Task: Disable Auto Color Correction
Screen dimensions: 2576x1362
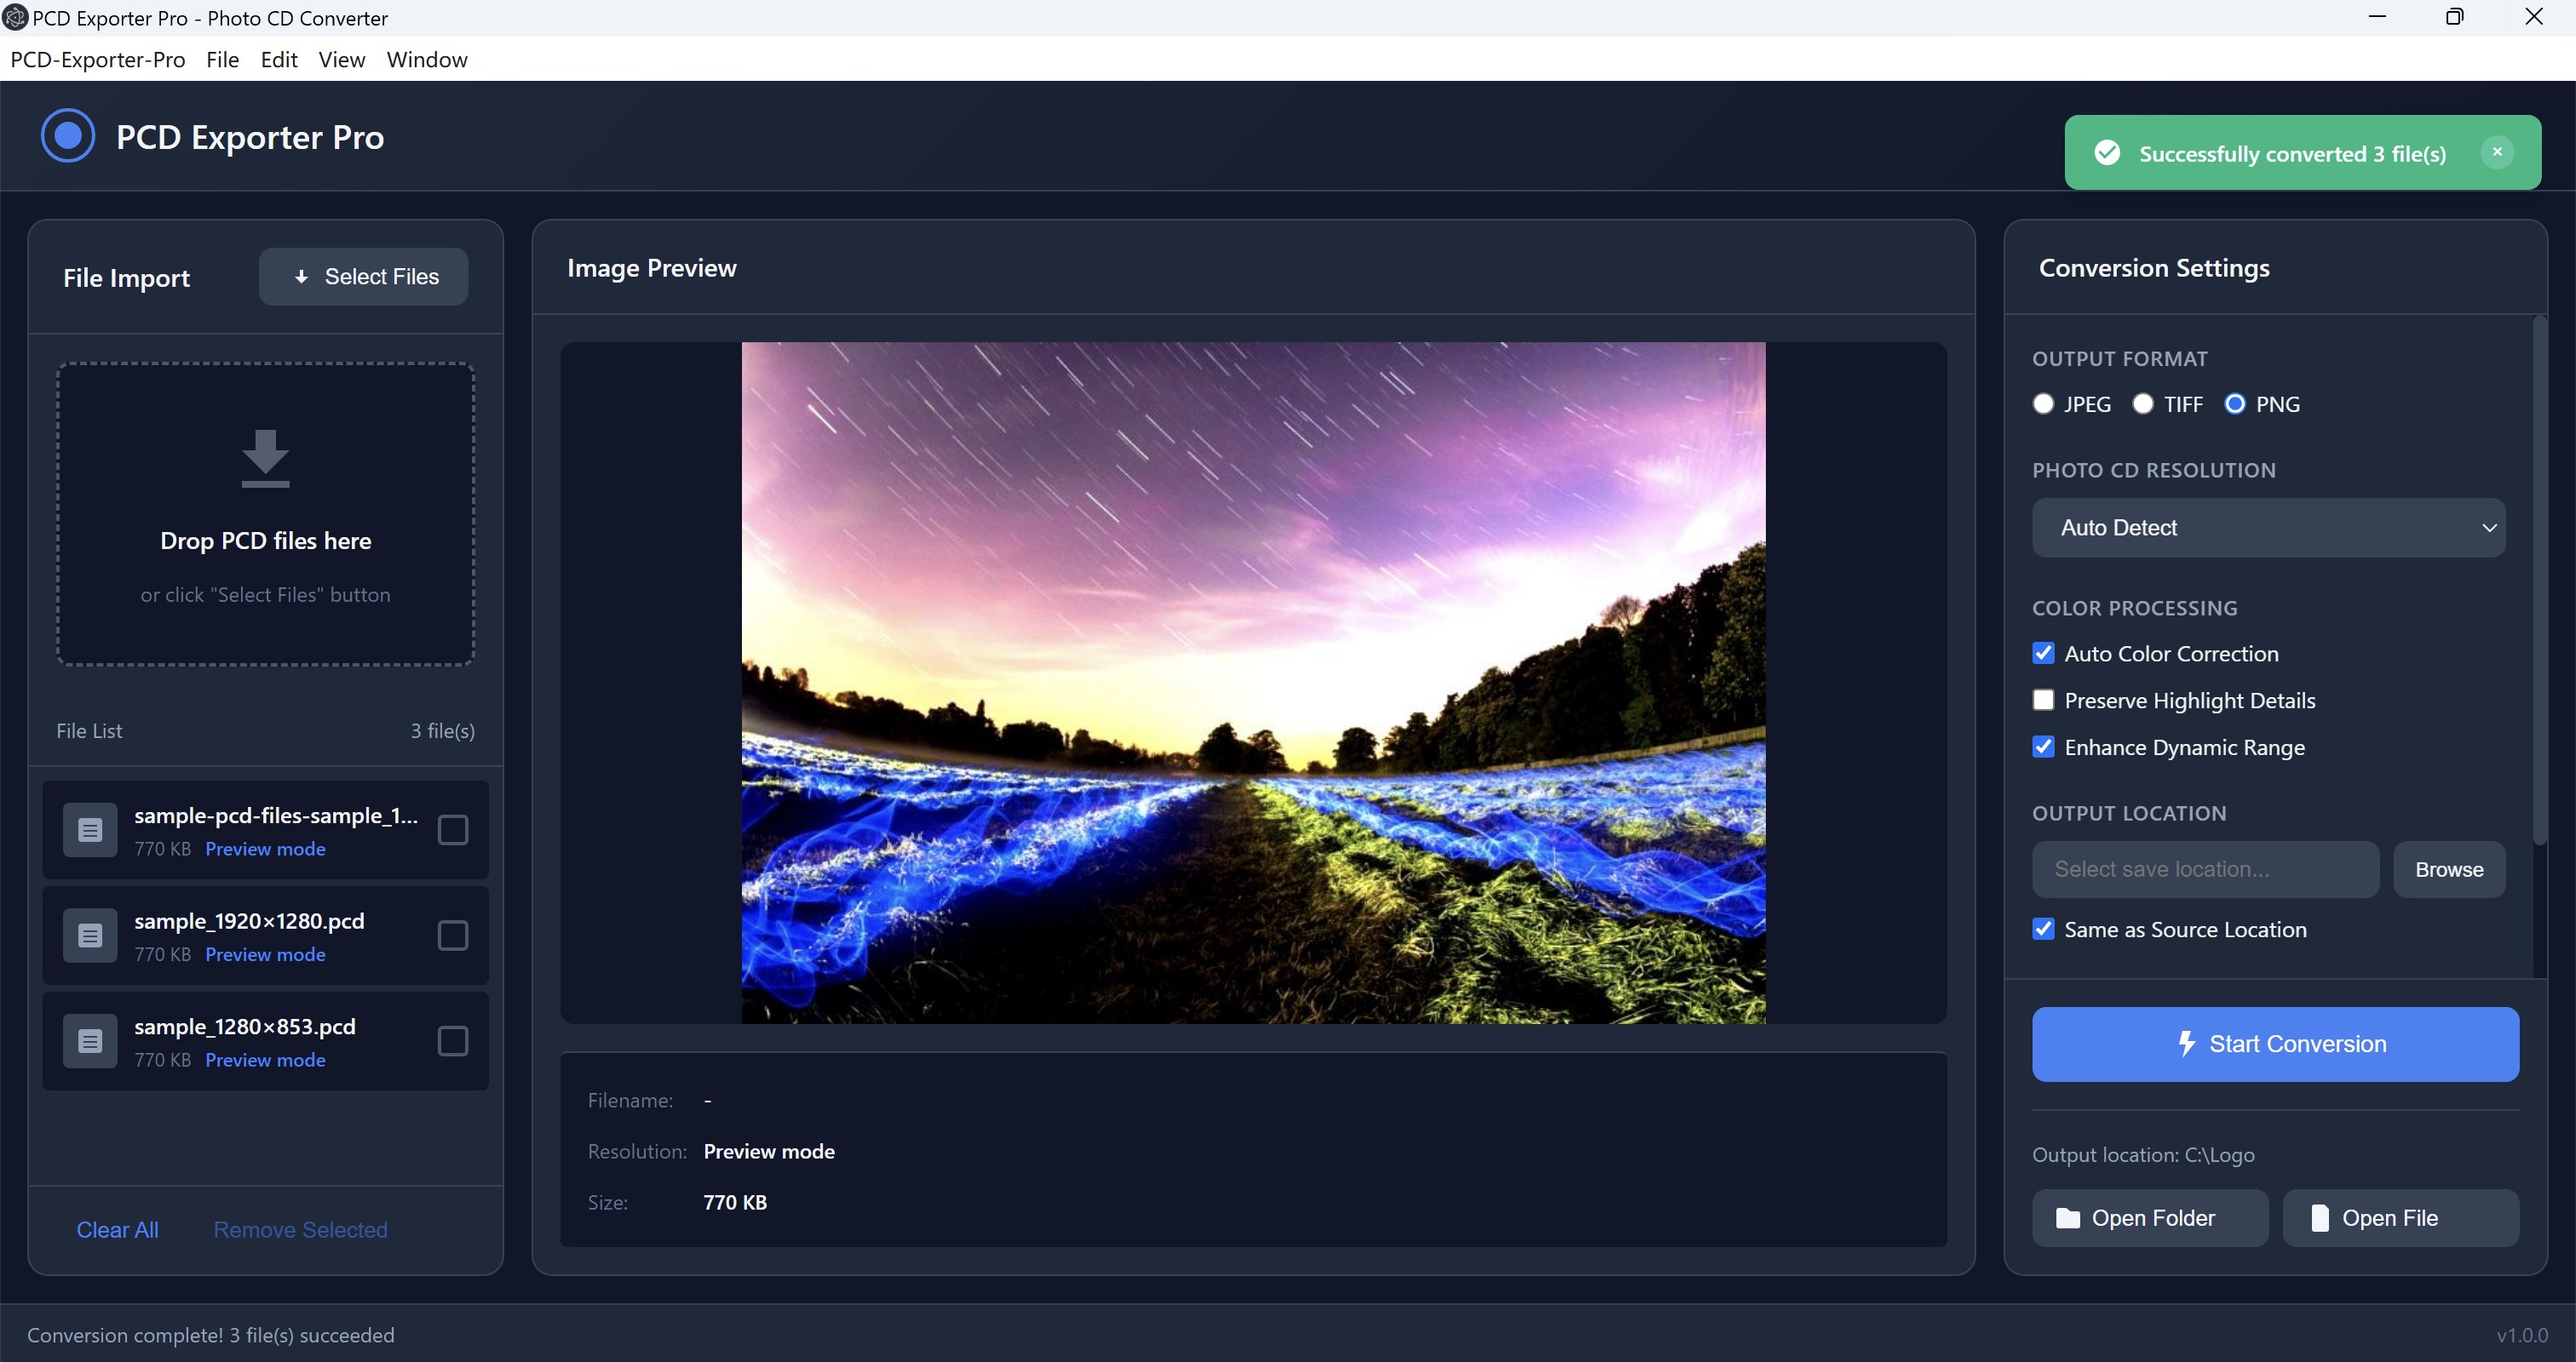Action: [2043, 654]
